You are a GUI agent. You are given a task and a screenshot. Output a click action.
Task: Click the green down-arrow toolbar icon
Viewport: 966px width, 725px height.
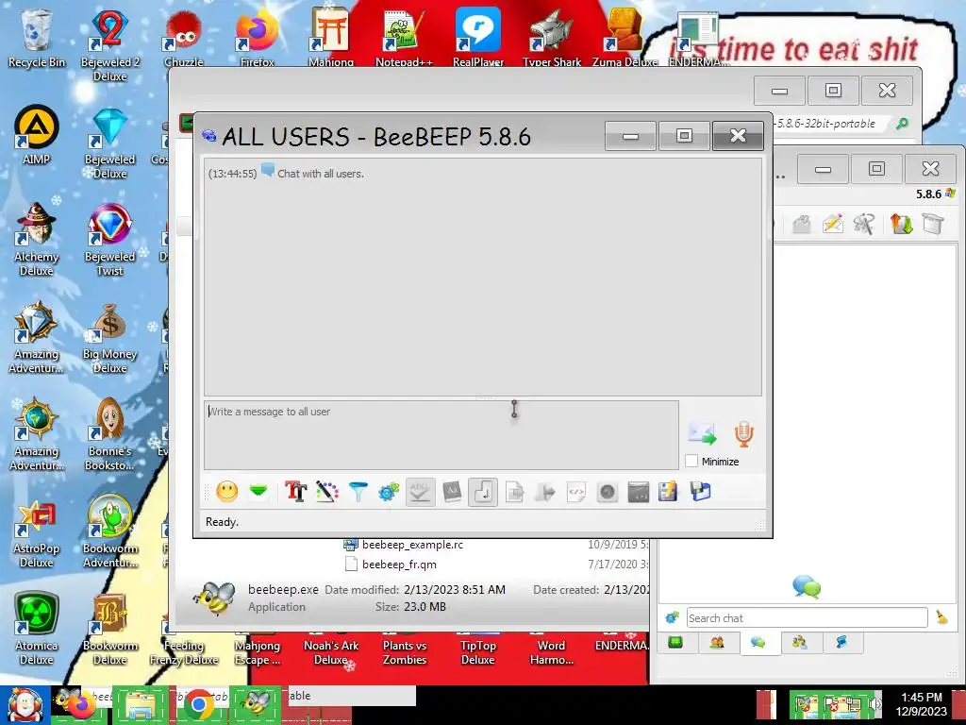click(258, 491)
